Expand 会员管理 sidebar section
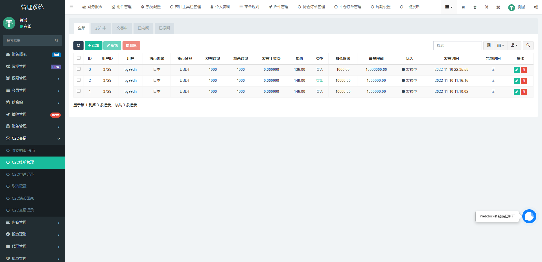This screenshot has height=262, width=542. pyautogui.click(x=32, y=91)
